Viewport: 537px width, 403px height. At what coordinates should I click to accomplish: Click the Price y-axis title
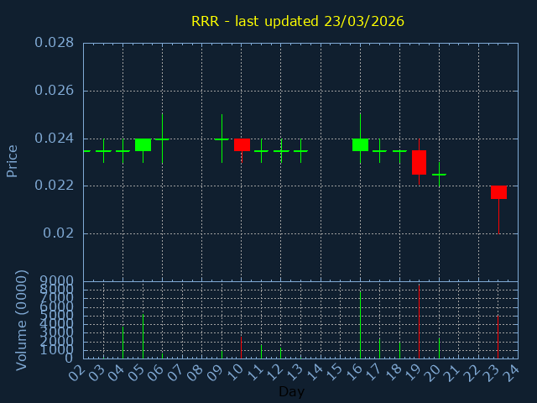[x=13, y=160]
